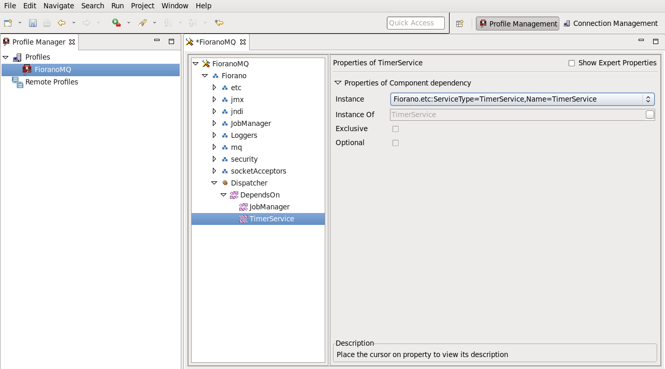
Task: Click the Print toolbar icon
Action: click(x=47, y=23)
